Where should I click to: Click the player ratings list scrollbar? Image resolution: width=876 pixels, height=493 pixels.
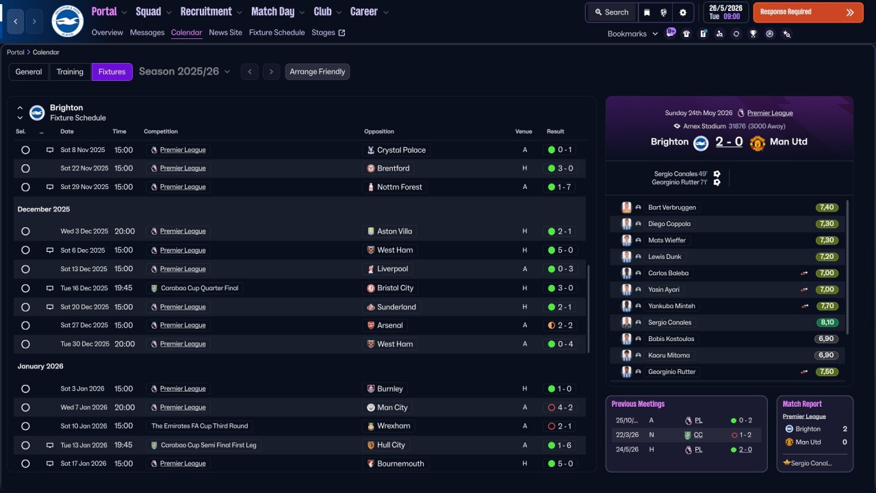click(x=847, y=267)
